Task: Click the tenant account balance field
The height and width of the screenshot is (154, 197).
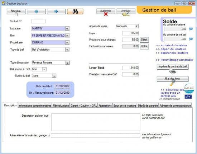Action: (x=175, y=29)
